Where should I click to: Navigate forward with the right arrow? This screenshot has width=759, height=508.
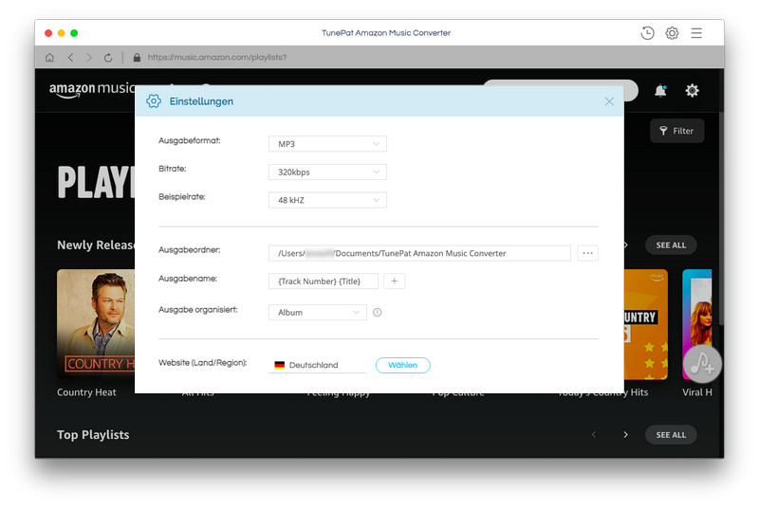(89, 58)
